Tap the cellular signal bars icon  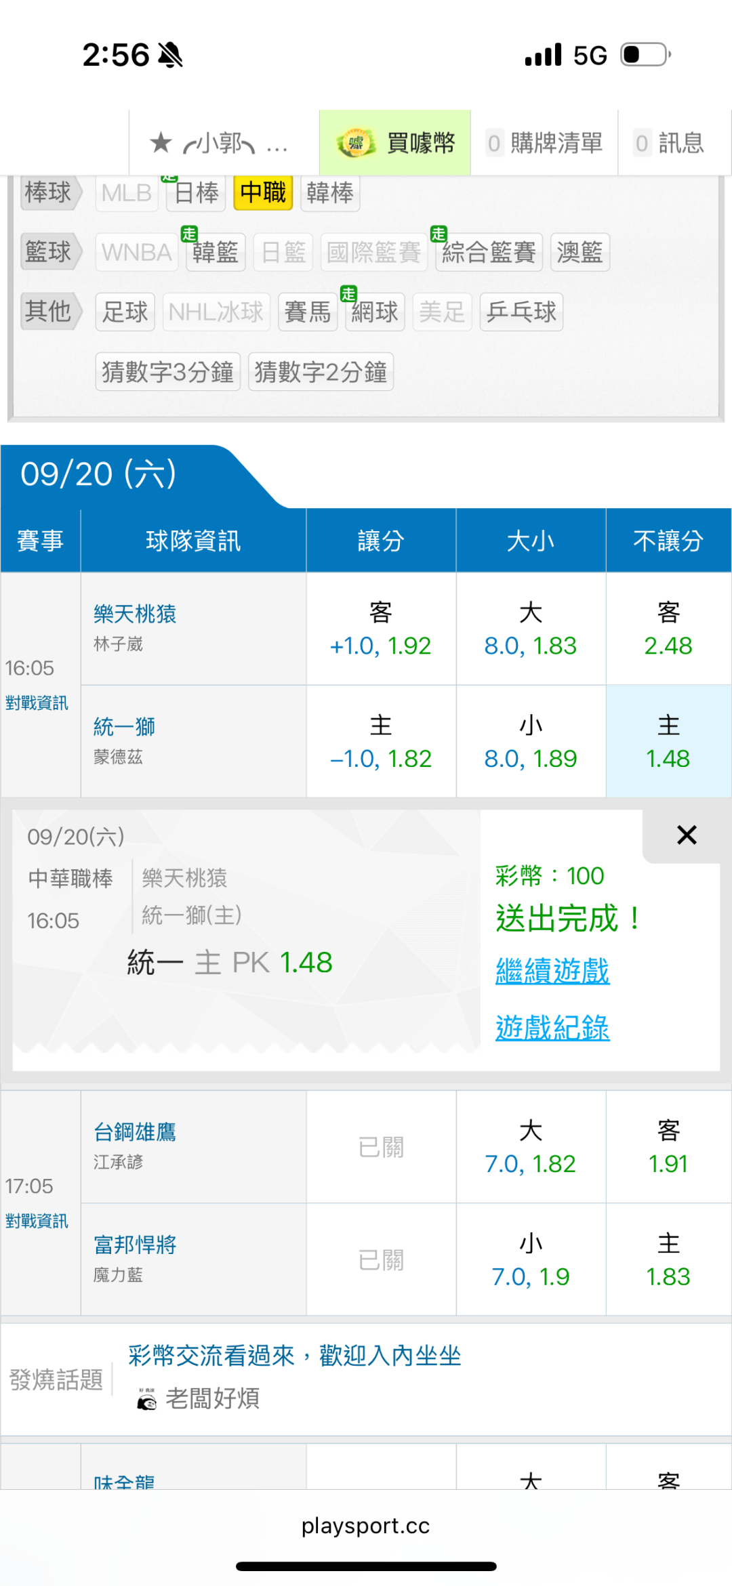[544, 55]
